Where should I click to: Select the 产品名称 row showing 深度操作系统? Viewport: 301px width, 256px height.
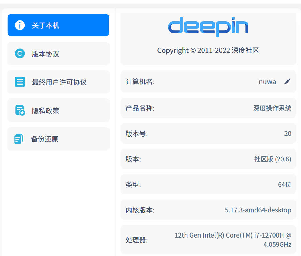[x=208, y=108]
